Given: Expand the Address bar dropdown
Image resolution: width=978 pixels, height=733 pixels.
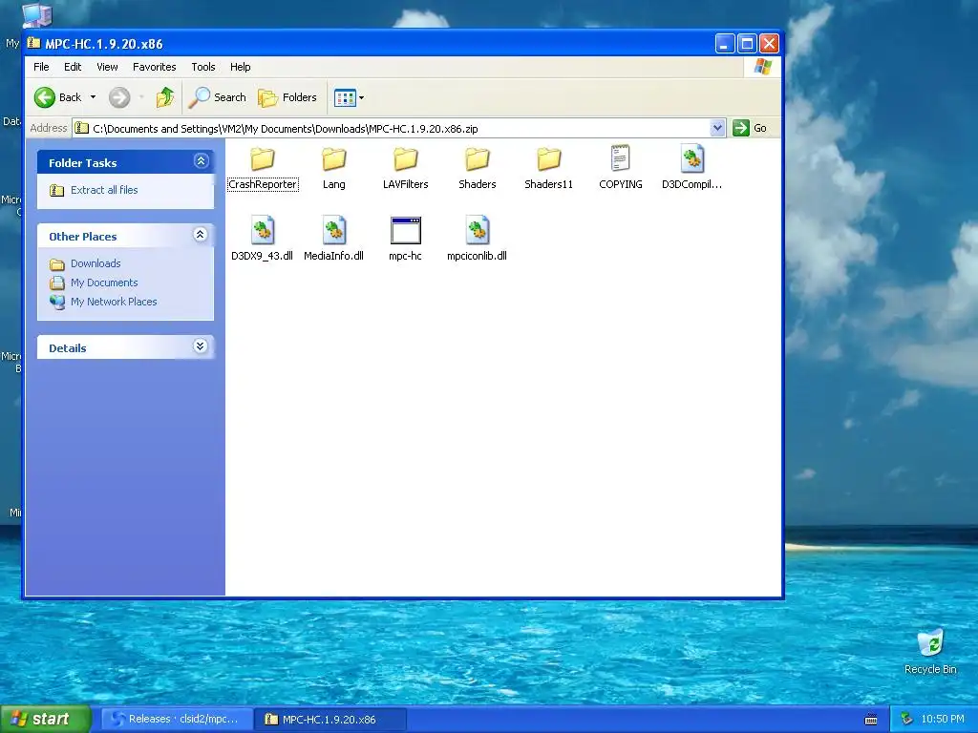Looking at the screenshot, I should (717, 128).
